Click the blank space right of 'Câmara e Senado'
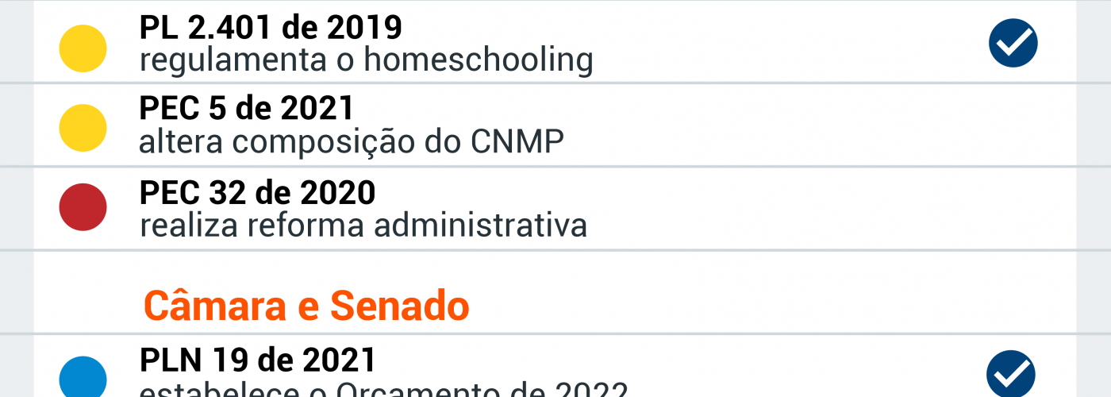The height and width of the screenshot is (397, 1111). (754, 306)
